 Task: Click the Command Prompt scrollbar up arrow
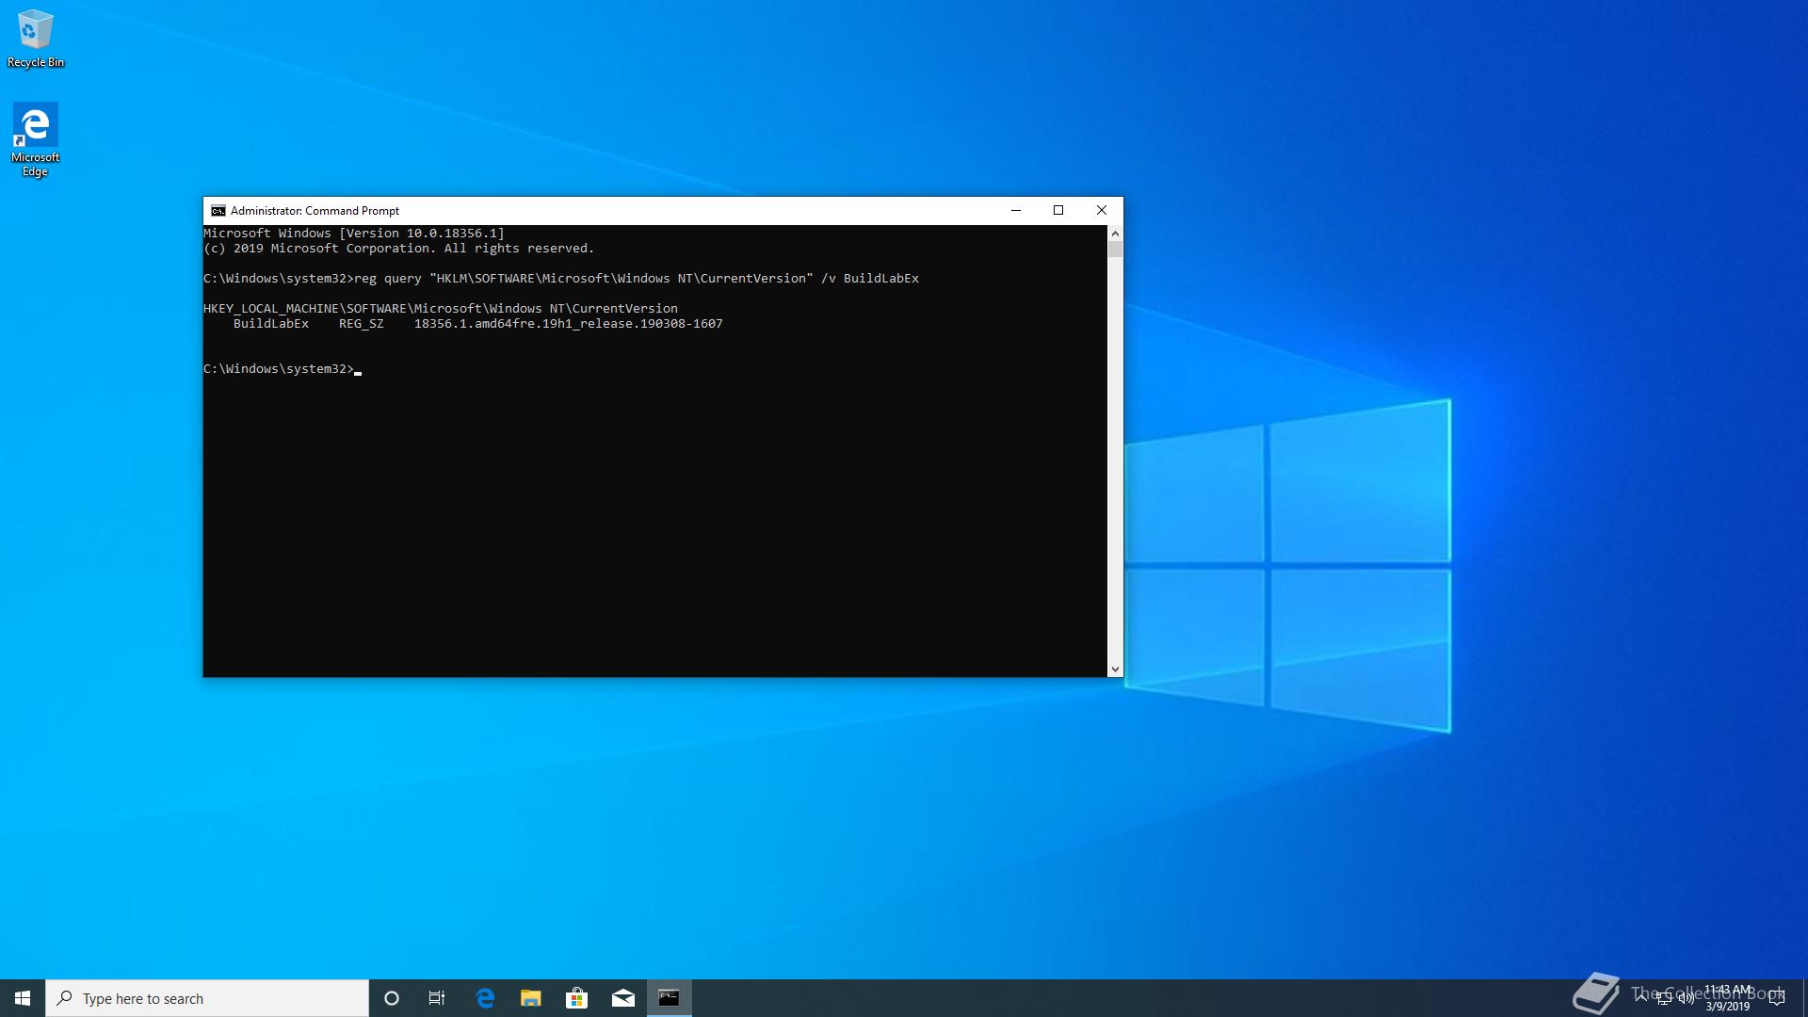pyautogui.click(x=1115, y=233)
